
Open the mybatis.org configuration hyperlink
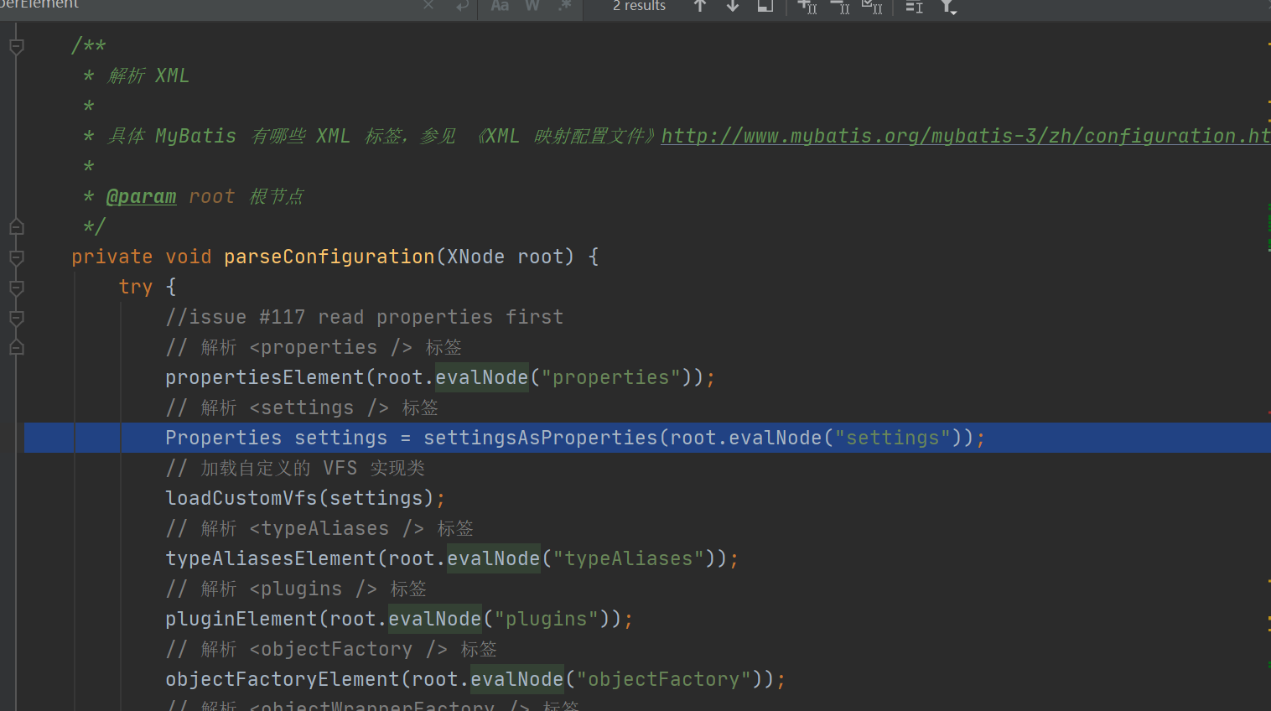[966, 136]
